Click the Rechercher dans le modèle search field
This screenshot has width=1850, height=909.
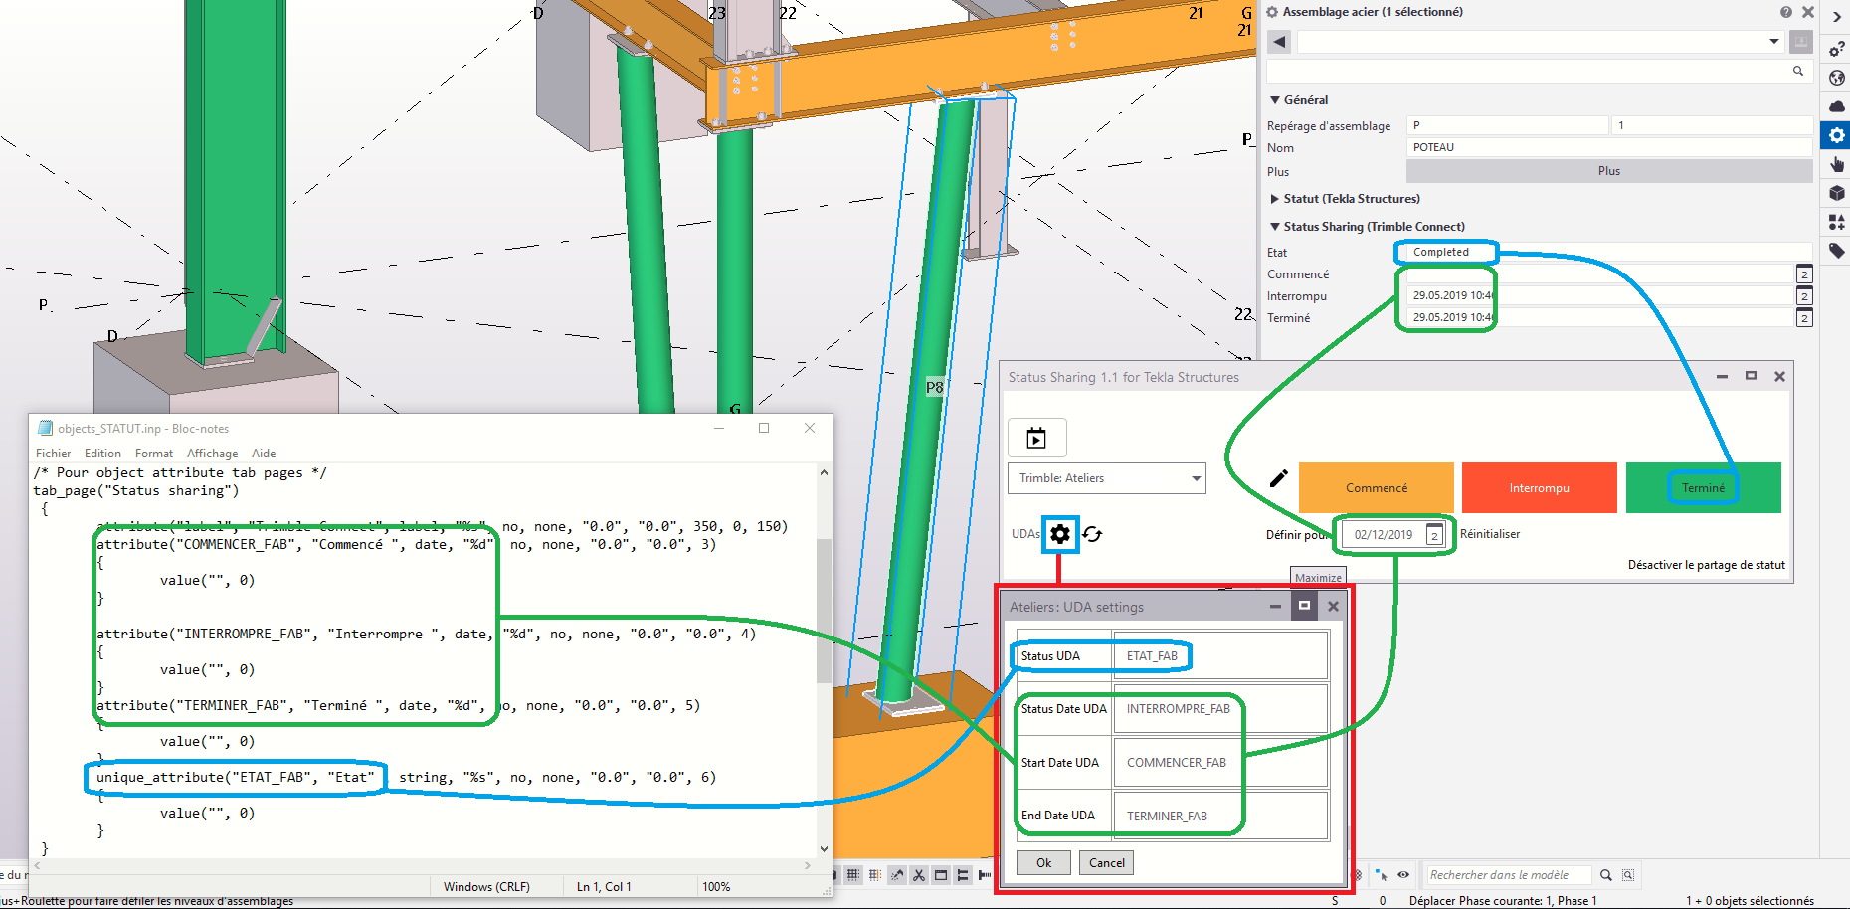coord(1508,874)
